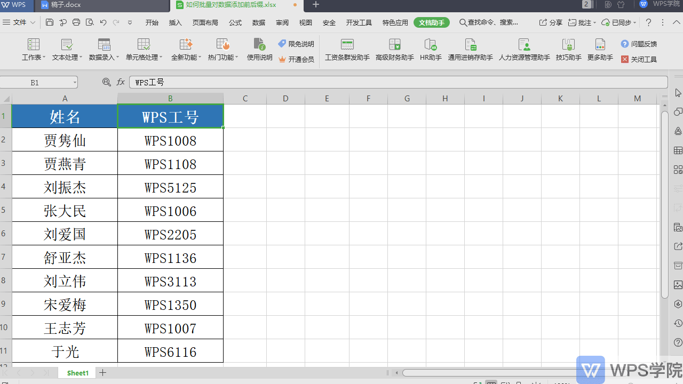
Task: Open the Name Box dropdown arrow
Action: pyautogui.click(x=74, y=82)
